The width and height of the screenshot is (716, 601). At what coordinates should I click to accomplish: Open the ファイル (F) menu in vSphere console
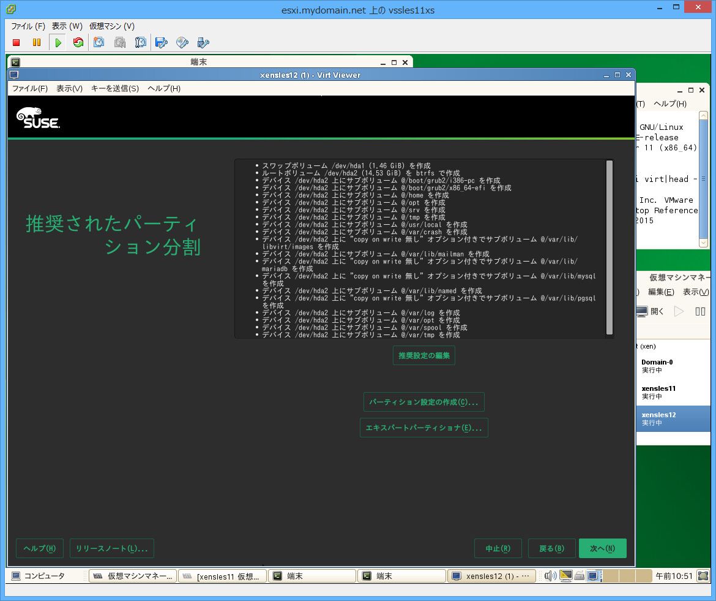click(x=28, y=26)
